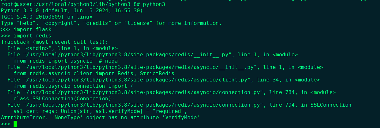Click the AttributeError message line

coord(100,118)
